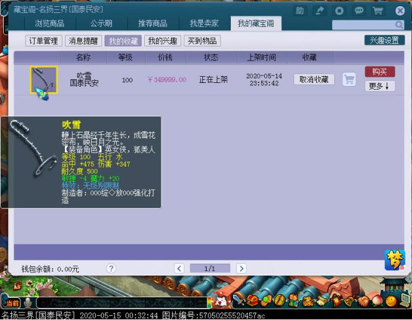Open 我的兴趣 sub-tab
Image resolution: width=412 pixels, height=320 pixels.
(x=163, y=41)
